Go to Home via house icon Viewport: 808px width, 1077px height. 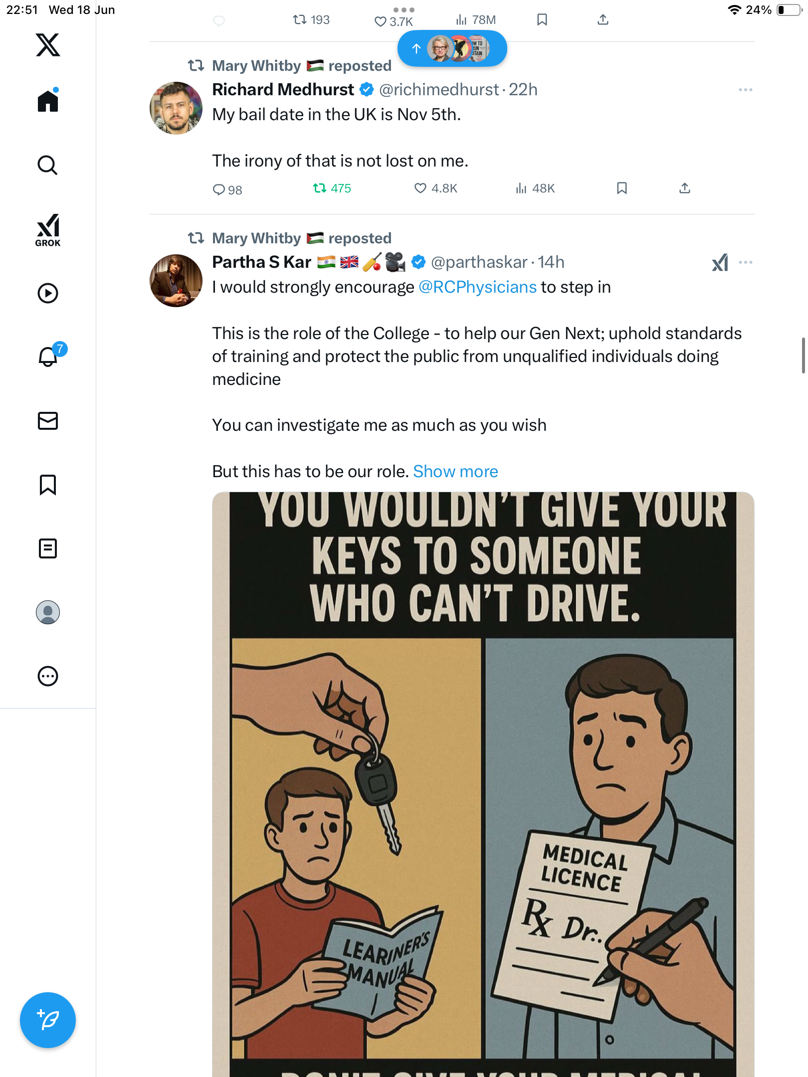[x=48, y=100]
